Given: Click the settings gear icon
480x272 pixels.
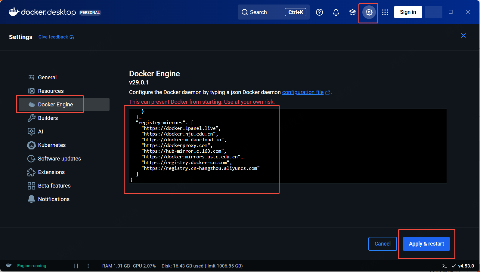Looking at the screenshot, I should pos(369,12).
